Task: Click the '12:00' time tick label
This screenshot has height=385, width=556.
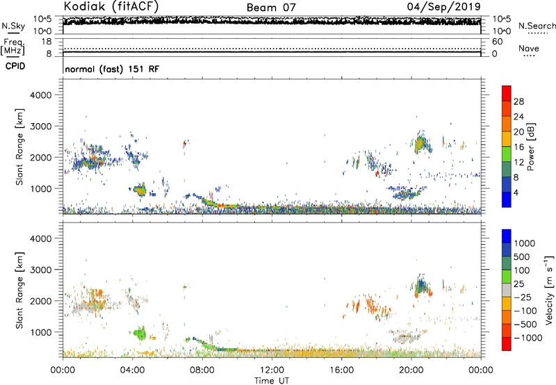Action: (272, 370)
